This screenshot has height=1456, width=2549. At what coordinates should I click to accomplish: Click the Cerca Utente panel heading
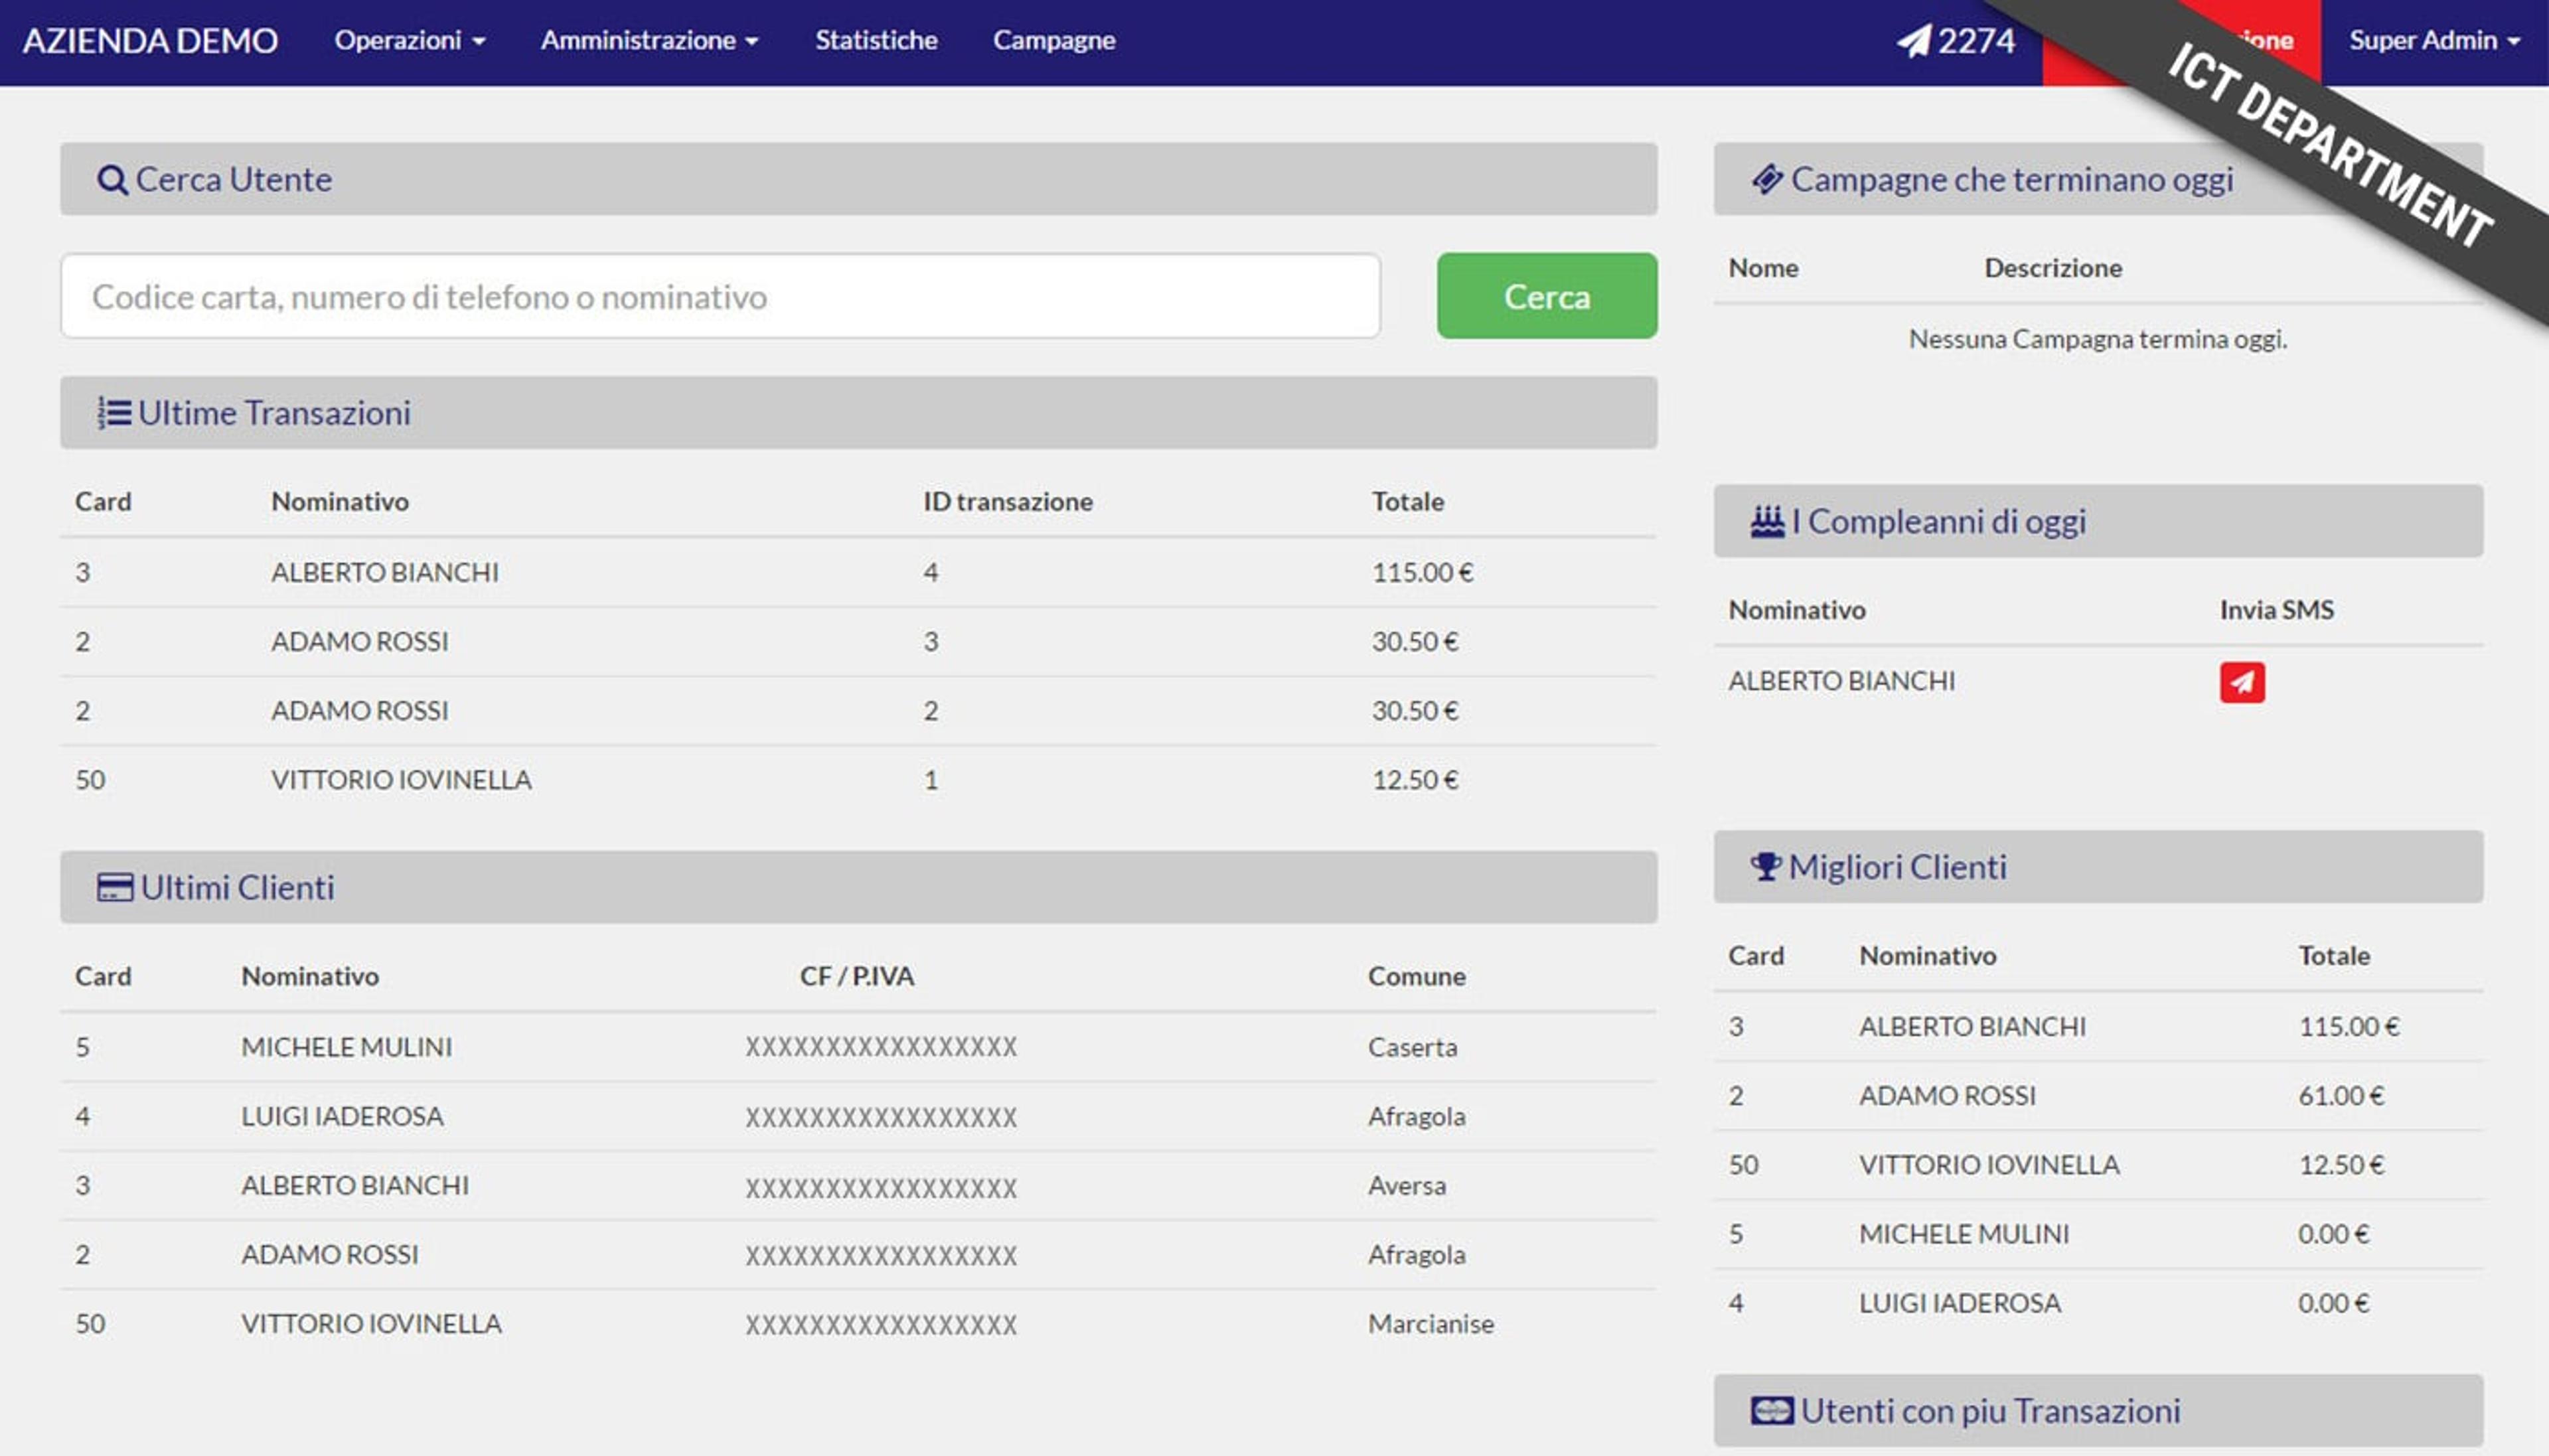pyautogui.click(x=858, y=179)
